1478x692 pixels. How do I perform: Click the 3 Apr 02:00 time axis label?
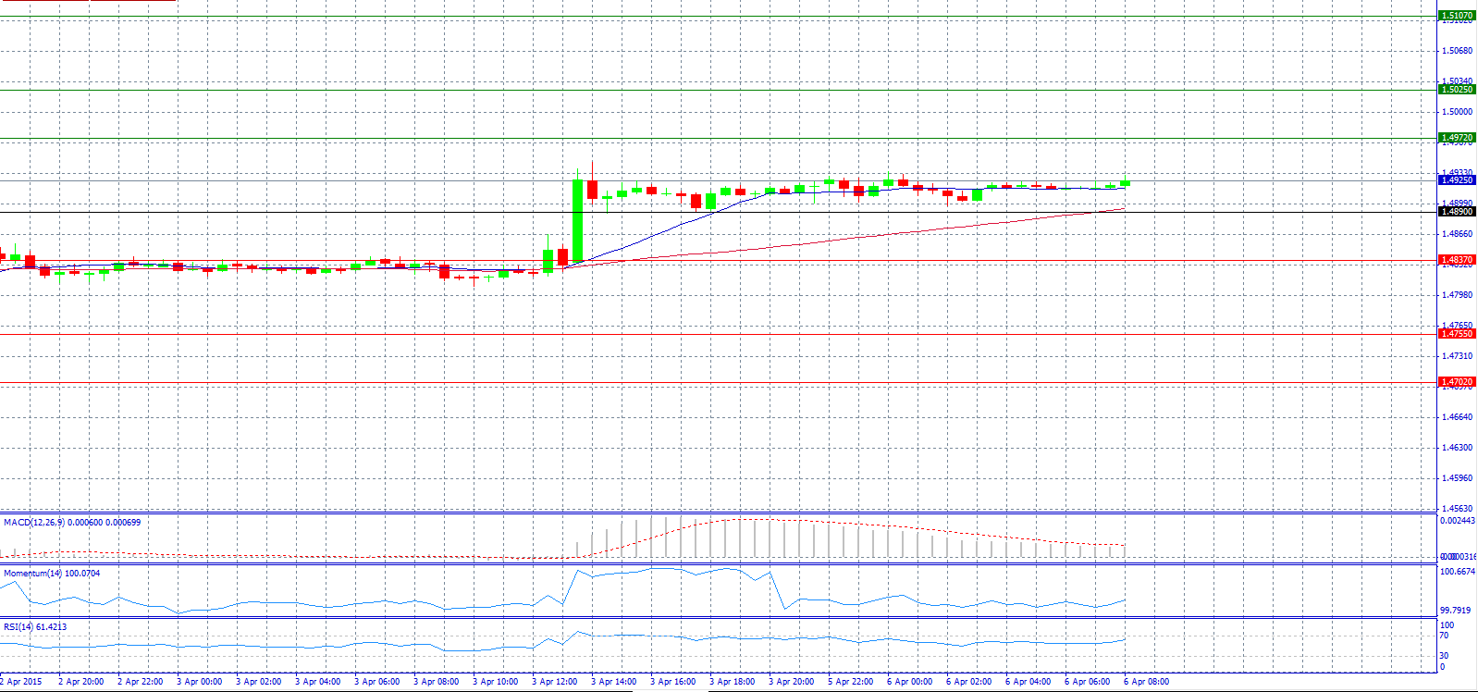[258, 682]
